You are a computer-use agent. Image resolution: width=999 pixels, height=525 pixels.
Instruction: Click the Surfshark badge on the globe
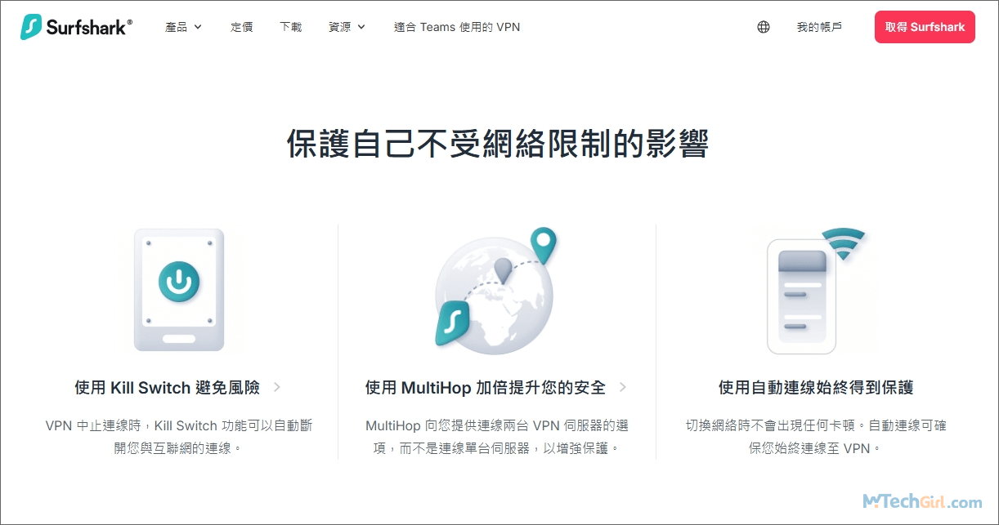tap(451, 323)
